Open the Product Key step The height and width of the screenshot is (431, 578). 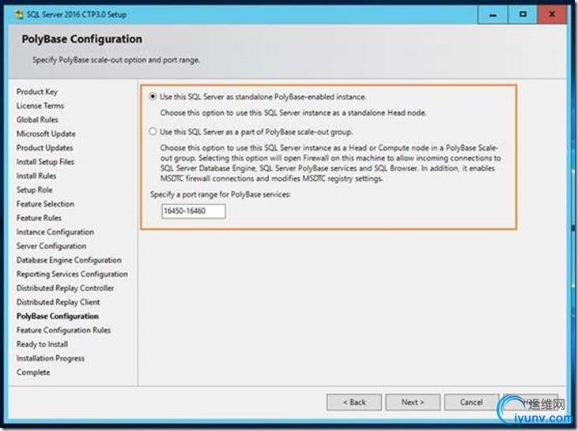pos(37,92)
